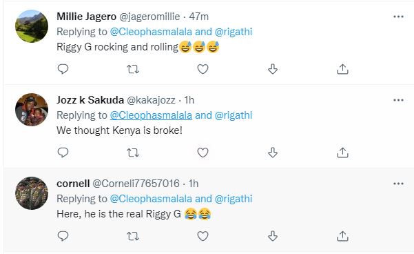Reply to cornell's tweet
The width and height of the screenshot is (414, 254).
(63, 236)
